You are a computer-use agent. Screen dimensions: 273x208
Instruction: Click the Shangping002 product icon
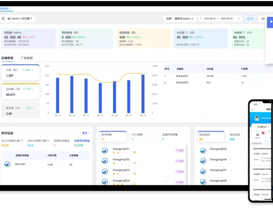pyautogui.click(x=105, y=161)
